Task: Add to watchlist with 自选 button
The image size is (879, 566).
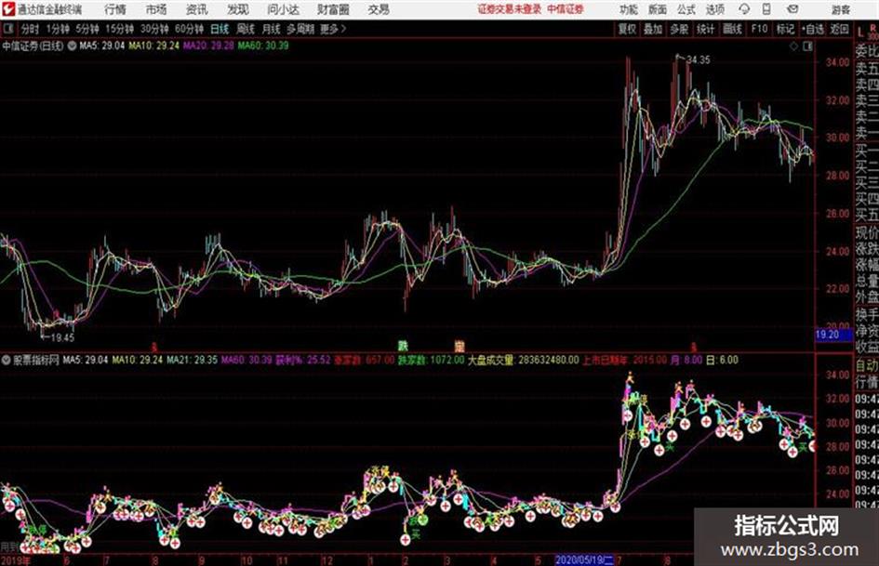Action: (813, 29)
